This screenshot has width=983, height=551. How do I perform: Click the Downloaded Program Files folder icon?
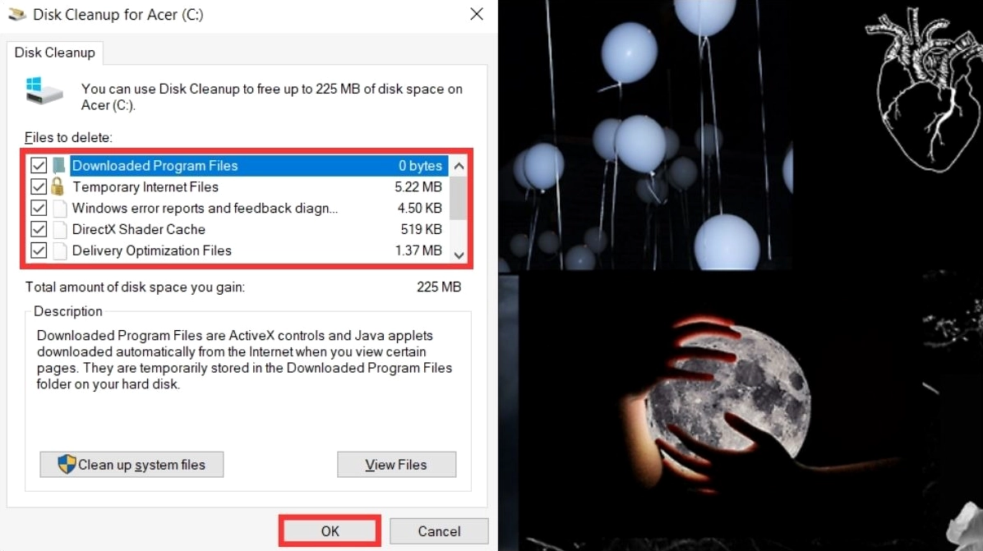pyautogui.click(x=59, y=165)
